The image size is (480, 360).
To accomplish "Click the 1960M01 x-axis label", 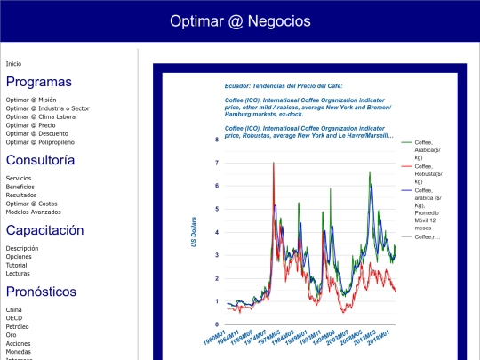I will click(214, 338).
